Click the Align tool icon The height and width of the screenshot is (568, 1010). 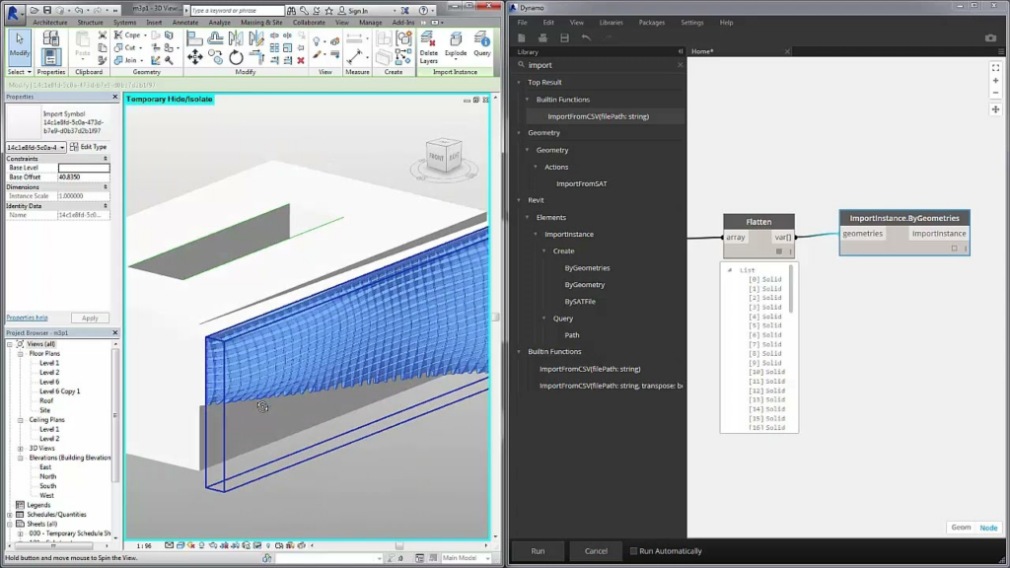(194, 39)
